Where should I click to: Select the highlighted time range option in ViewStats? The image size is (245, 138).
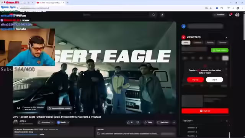225,58
